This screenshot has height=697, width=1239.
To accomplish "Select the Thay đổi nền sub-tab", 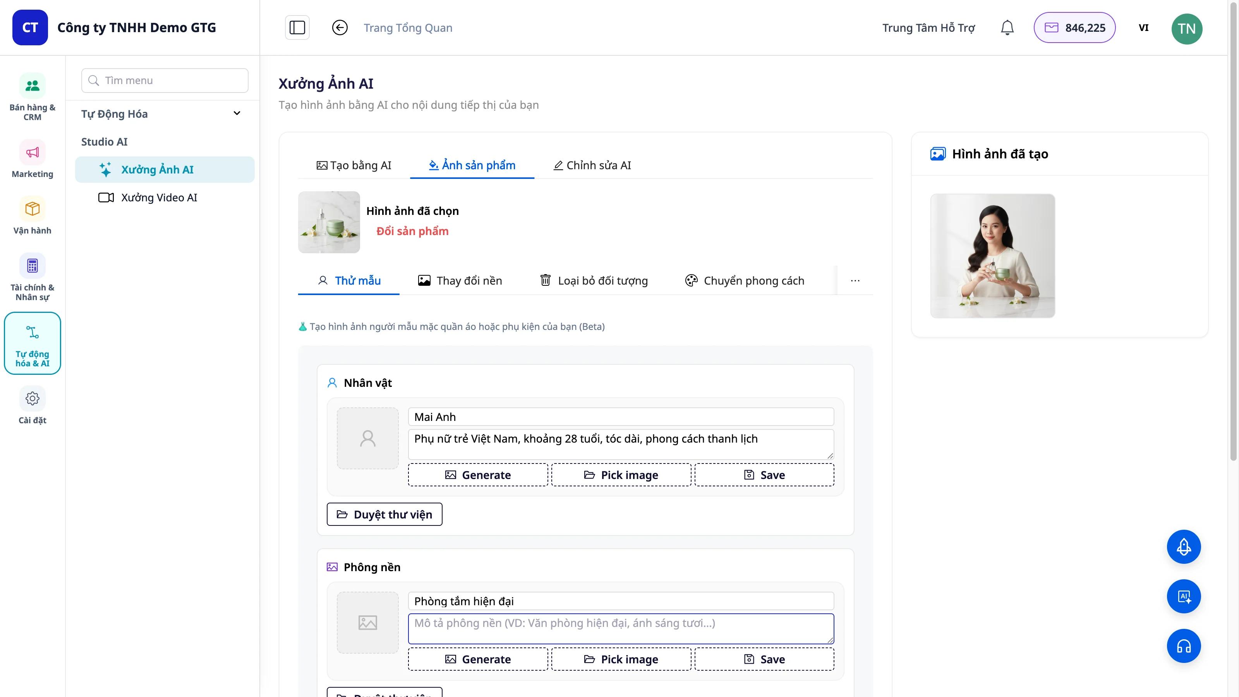I will (x=460, y=280).
